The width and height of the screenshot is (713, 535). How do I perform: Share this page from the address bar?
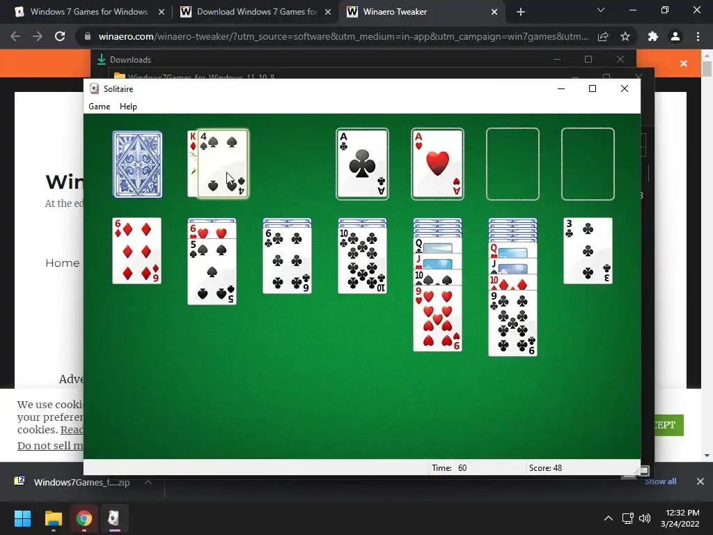click(x=603, y=36)
